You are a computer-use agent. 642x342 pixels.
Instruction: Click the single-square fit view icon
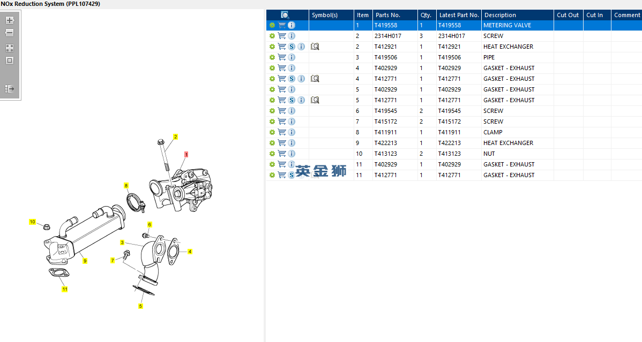coord(9,60)
